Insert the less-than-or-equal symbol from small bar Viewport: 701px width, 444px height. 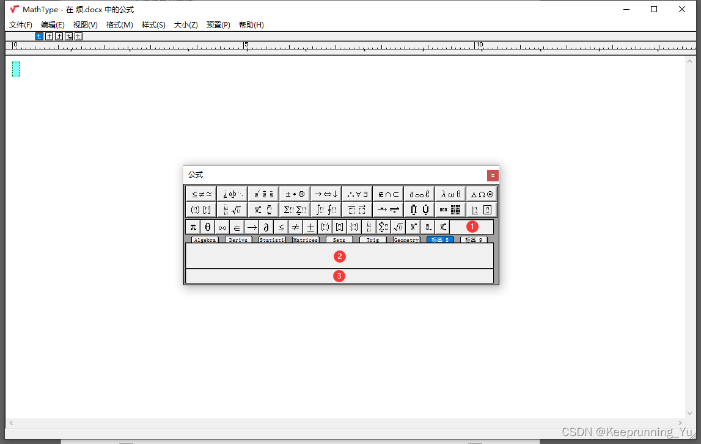[281, 227]
